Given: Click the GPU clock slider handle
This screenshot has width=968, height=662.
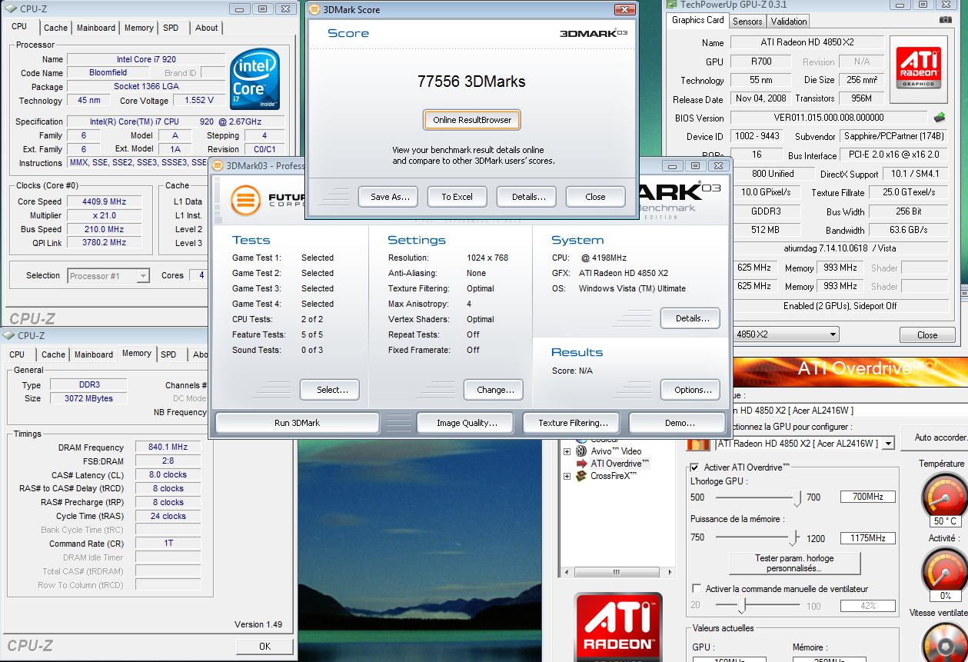Looking at the screenshot, I should pos(797,498).
